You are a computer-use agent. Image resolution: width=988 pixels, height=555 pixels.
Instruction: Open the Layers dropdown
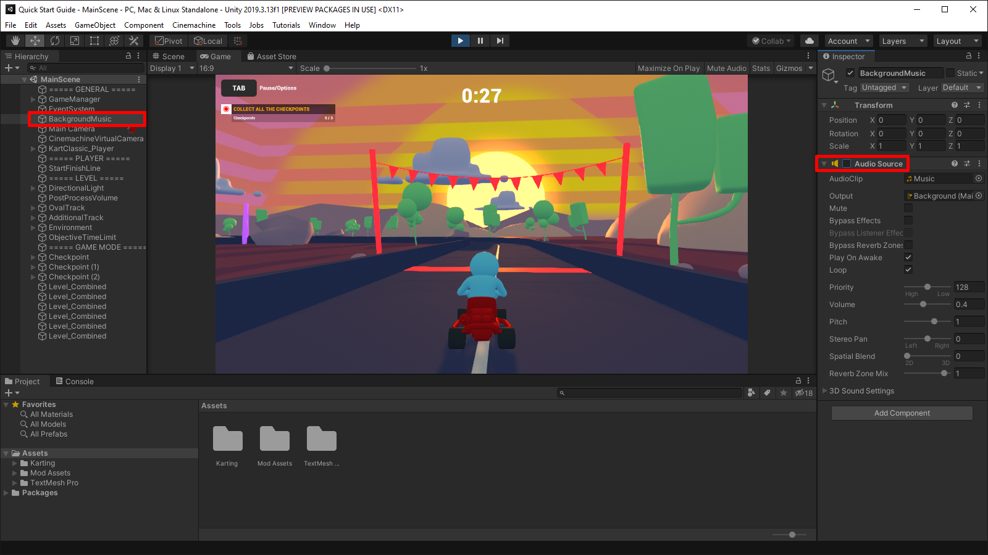[902, 41]
